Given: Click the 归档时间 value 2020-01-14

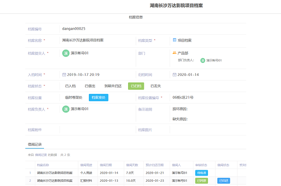Looking at the screenshot, I should coord(188,74).
